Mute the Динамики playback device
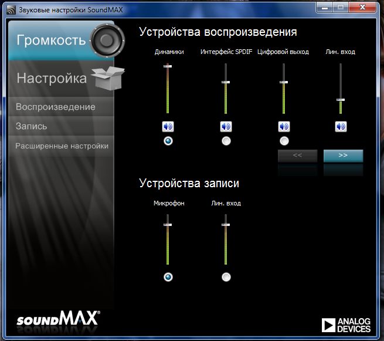This screenshot has height=341, width=384. pyautogui.click(x=168, y=127)
